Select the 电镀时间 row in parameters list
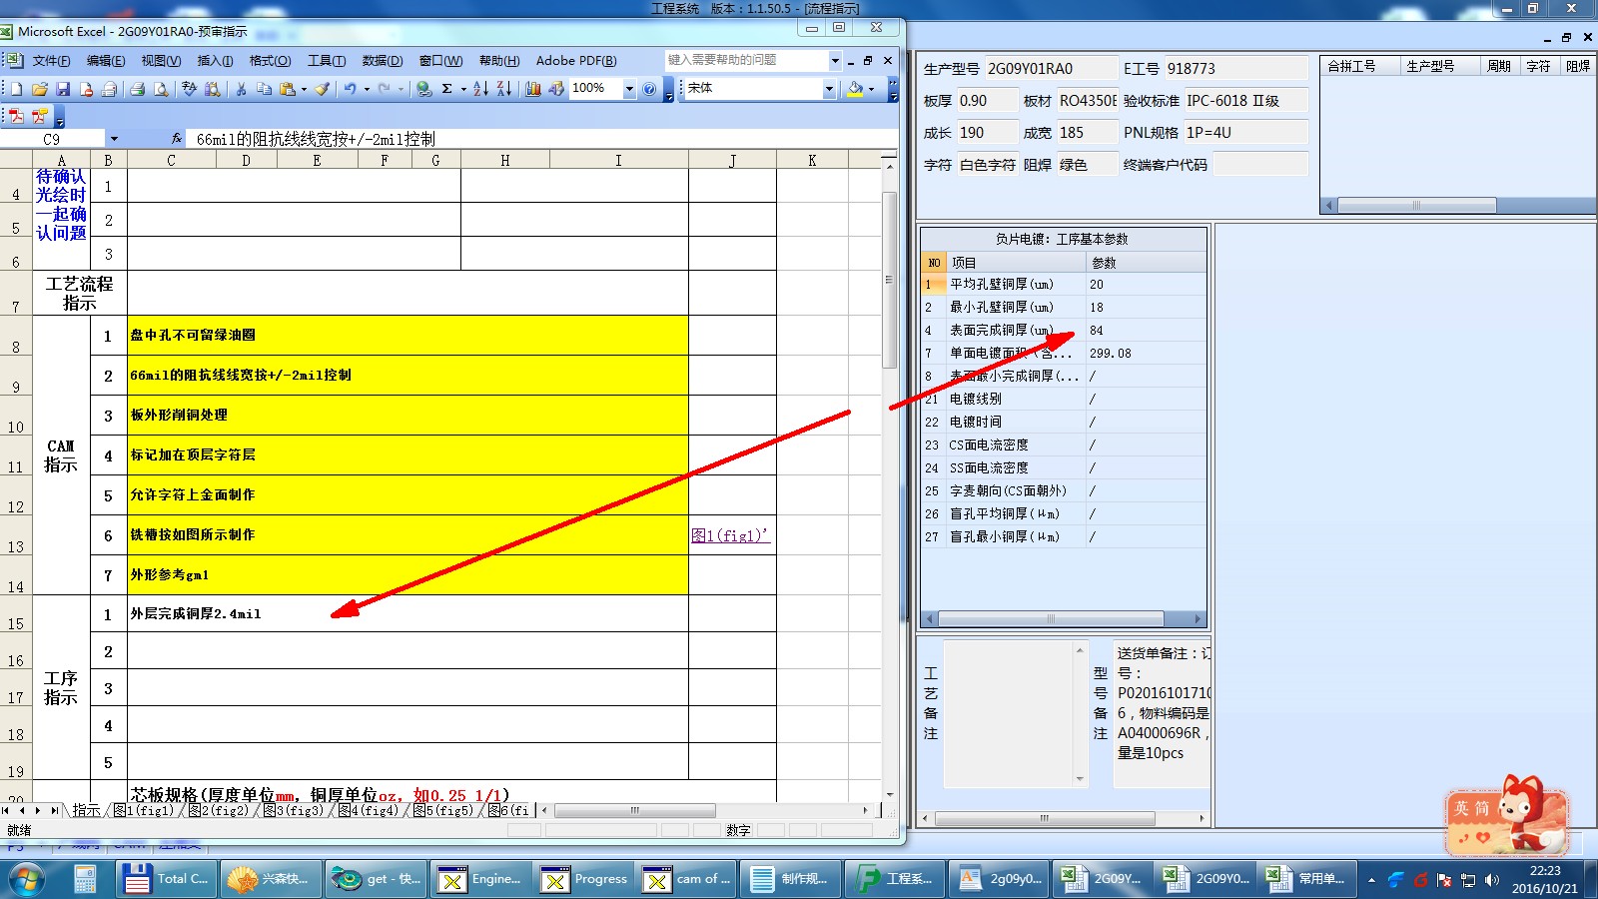This screenshot has width=1598, height=899. coord(1063,422)
